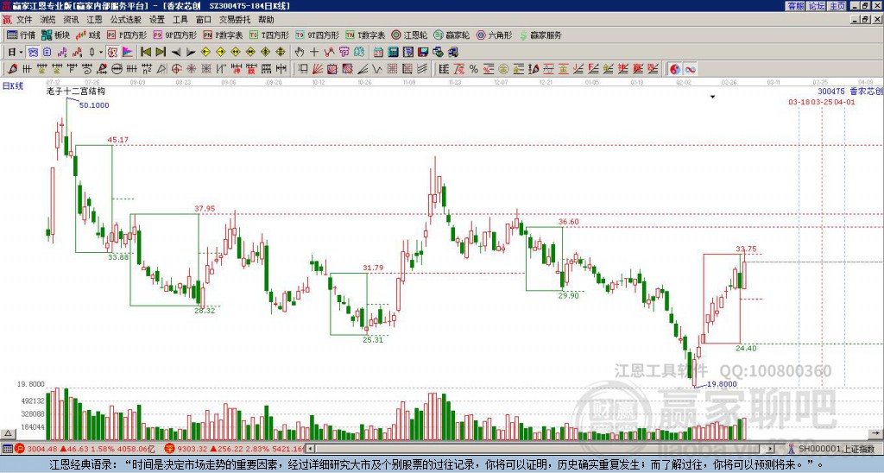The height and width of the screenshot is (473, 884).
Task: Toggle the colorful flag icon
Action: point(128,53)
